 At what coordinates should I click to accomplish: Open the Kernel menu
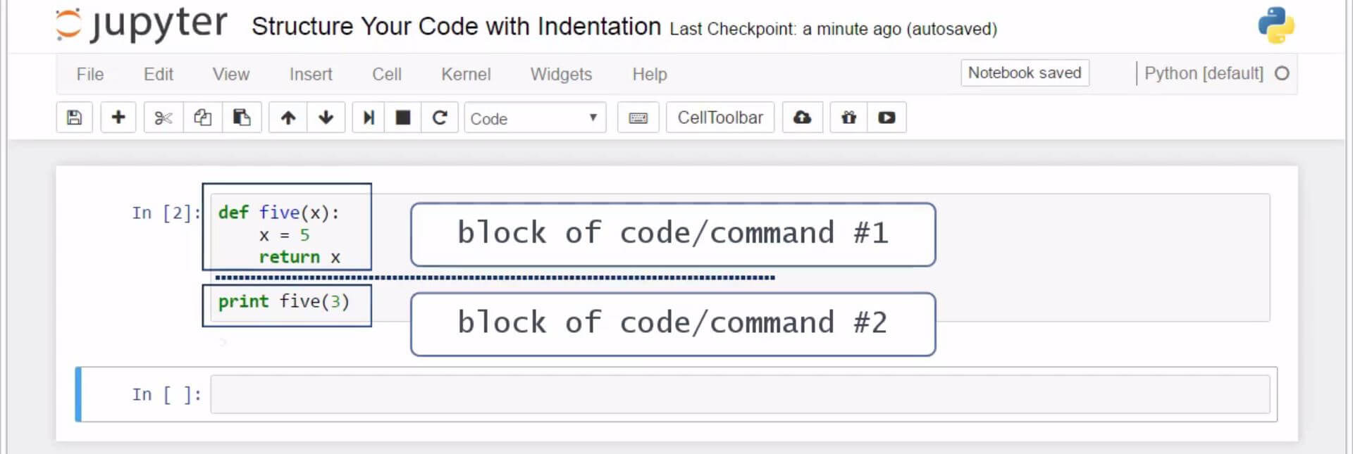click(x=466, y=74)
